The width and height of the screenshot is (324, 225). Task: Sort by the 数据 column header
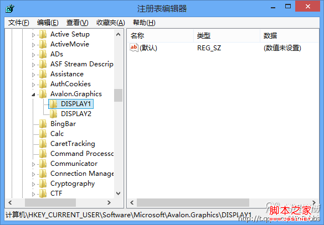(290, 36)
